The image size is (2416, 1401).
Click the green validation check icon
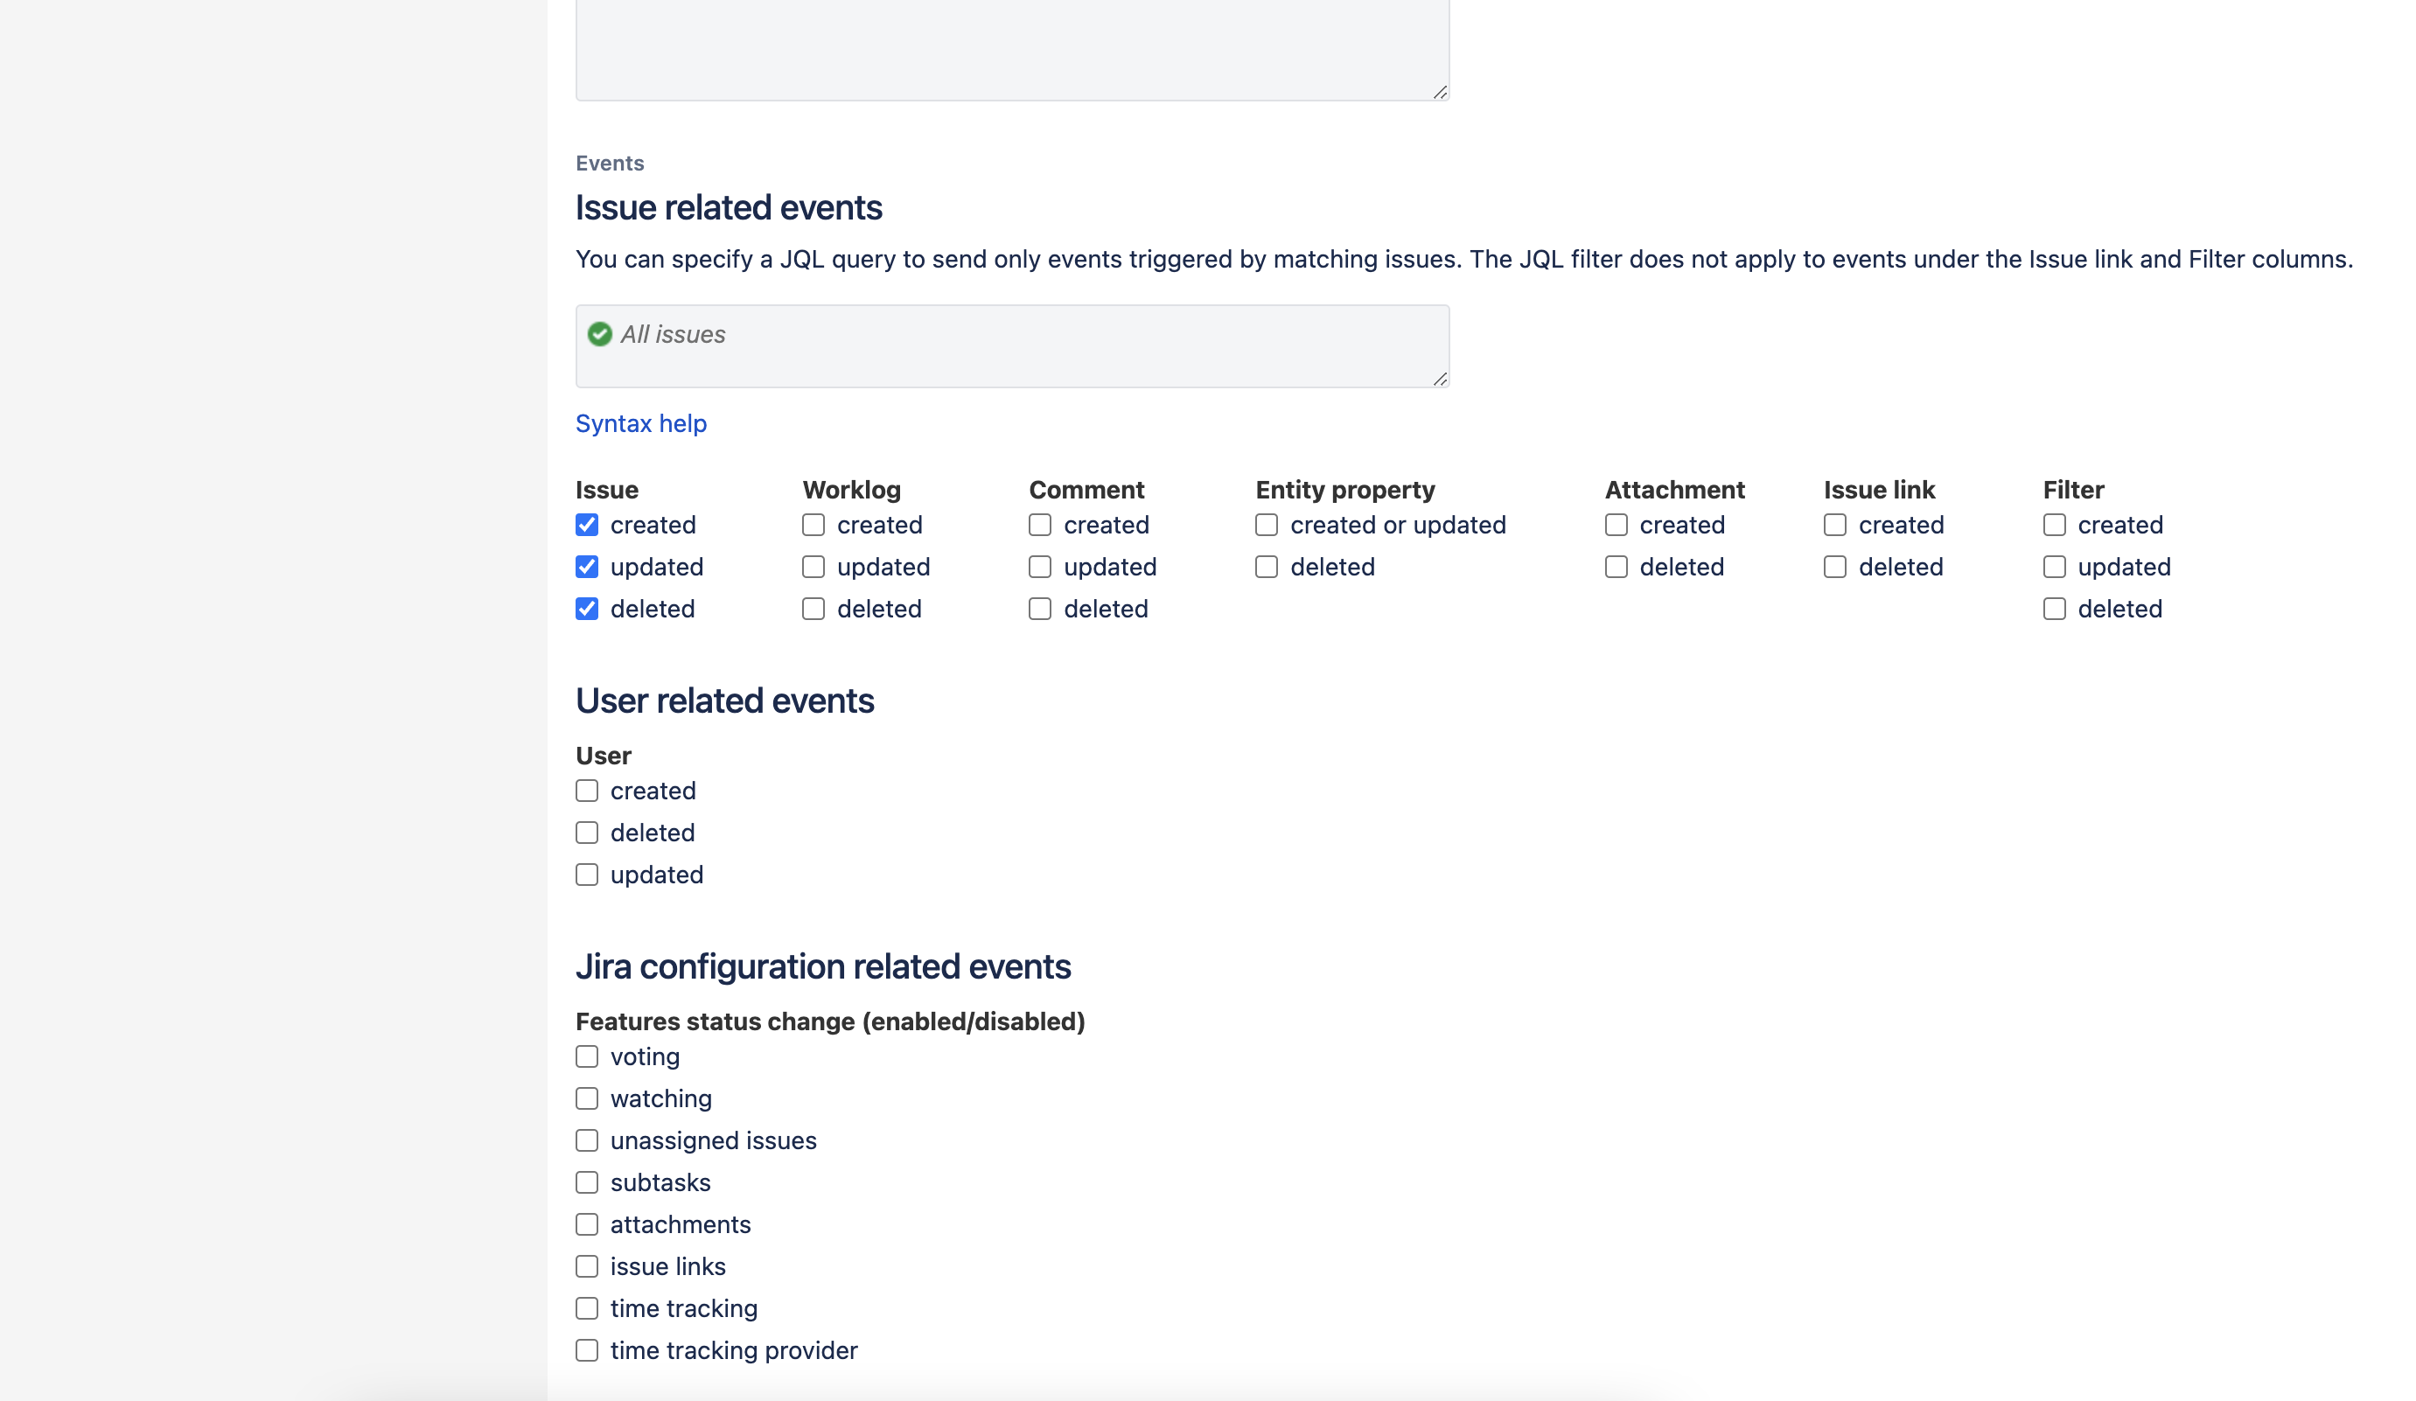[x=599, y=334]
